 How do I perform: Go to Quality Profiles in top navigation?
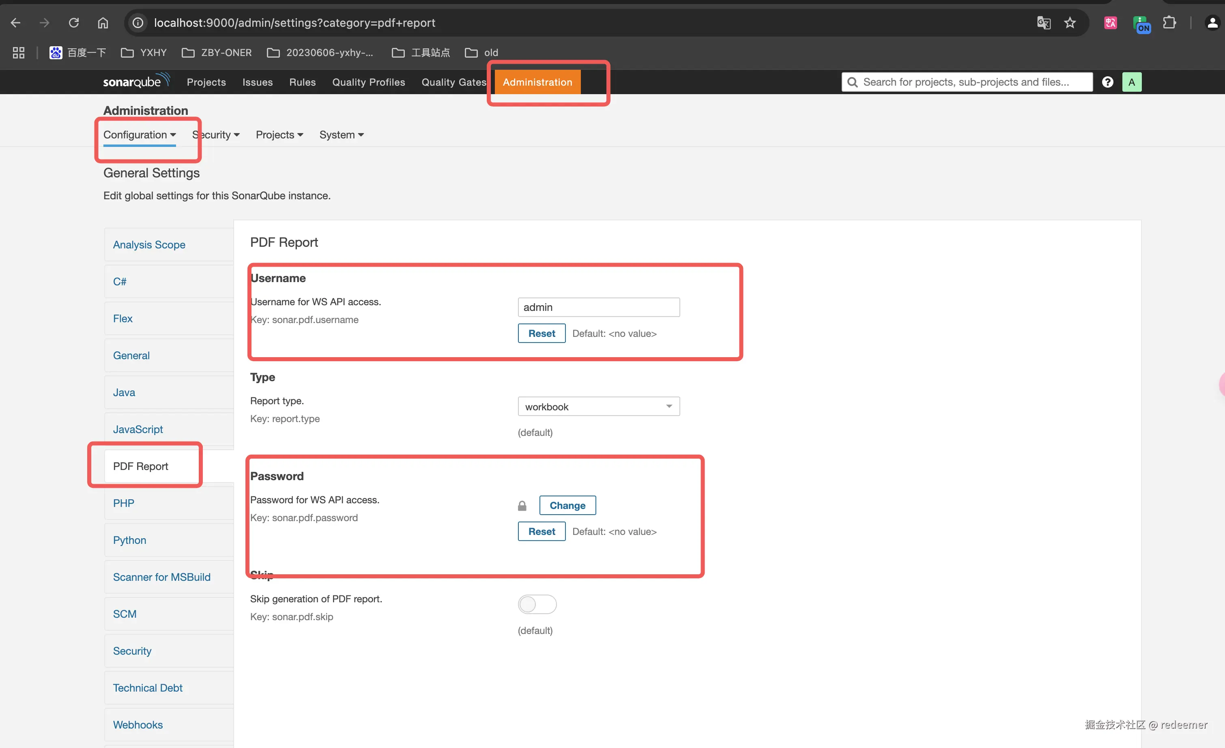[368, 82]
